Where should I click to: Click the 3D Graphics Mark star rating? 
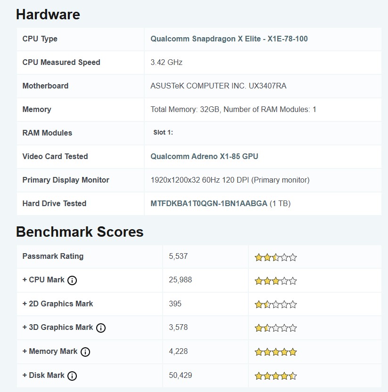coord(276,328)
